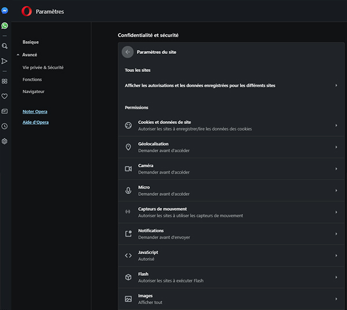The image size is (347, 310).
Task: Click the sidebar settings gear icon
Action: pos(5,141)
